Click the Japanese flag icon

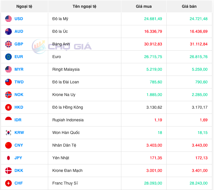pos(8,158)
